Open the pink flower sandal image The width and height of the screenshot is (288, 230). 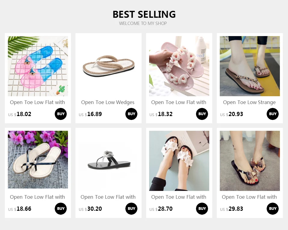point(179,66)
